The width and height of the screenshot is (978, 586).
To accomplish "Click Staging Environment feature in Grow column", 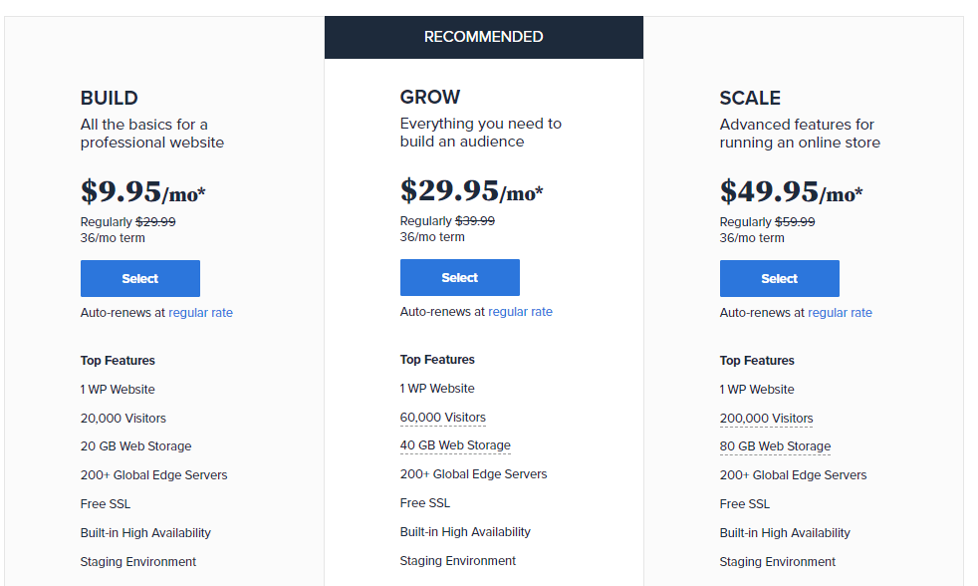I will pos(457,561).
